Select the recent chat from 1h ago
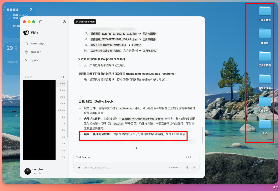This screenshot has width=280, height=191. click(45, 117)
